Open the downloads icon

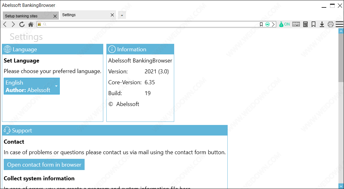(322, 24)
